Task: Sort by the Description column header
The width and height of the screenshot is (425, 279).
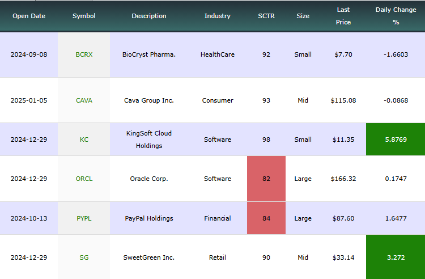Action: point(149,16)
